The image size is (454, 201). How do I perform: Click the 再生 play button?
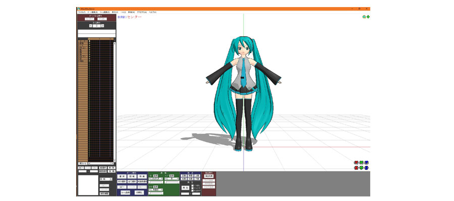(x=186, y=188)
